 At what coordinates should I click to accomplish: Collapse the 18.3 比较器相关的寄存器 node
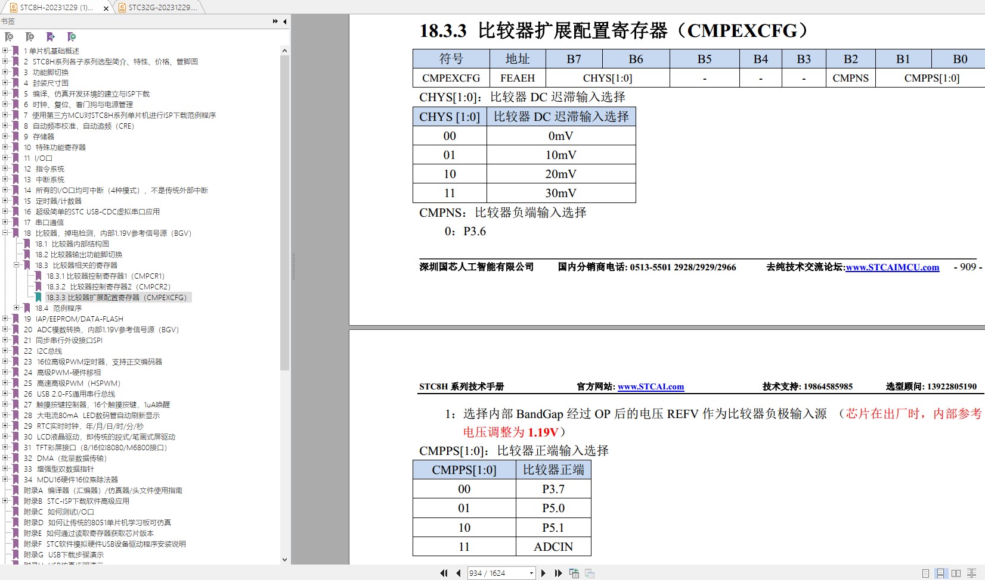(x=16, y=265)
